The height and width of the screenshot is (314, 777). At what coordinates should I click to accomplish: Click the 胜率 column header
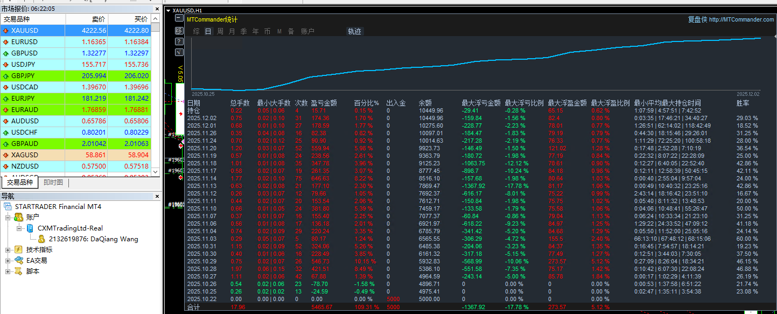(743, 103)
